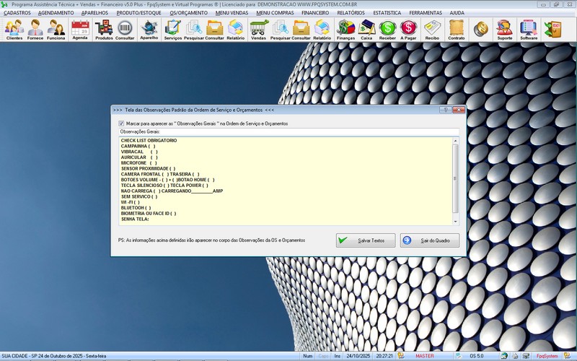Open the Aparelho icon
577x361 pixels.
tap(149, 30)
